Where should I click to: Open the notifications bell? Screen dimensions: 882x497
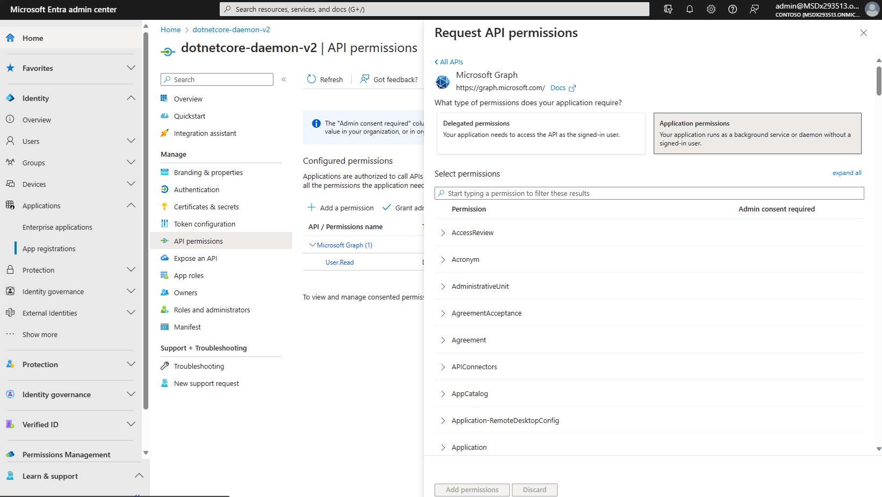690,9
